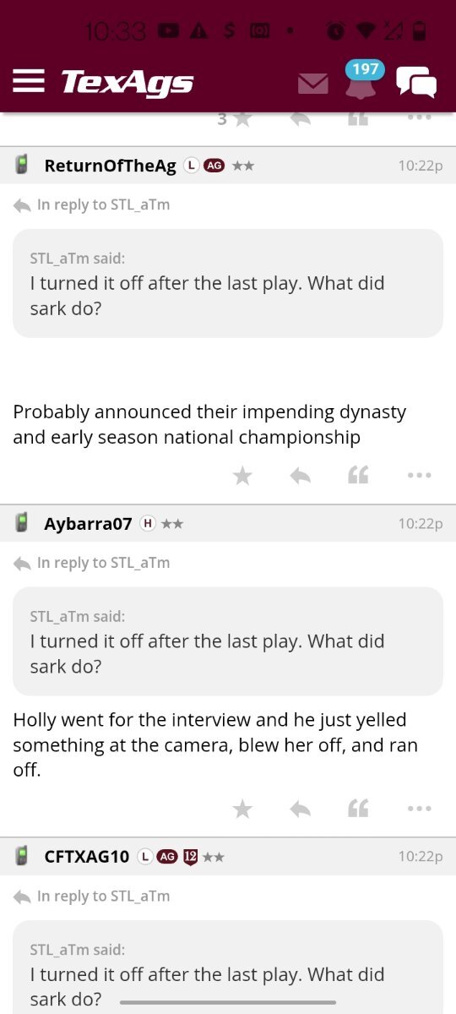This screenshot has width=456, height=1014.
Task: Open the hamburger navigation menu
Action: [29, 81]
